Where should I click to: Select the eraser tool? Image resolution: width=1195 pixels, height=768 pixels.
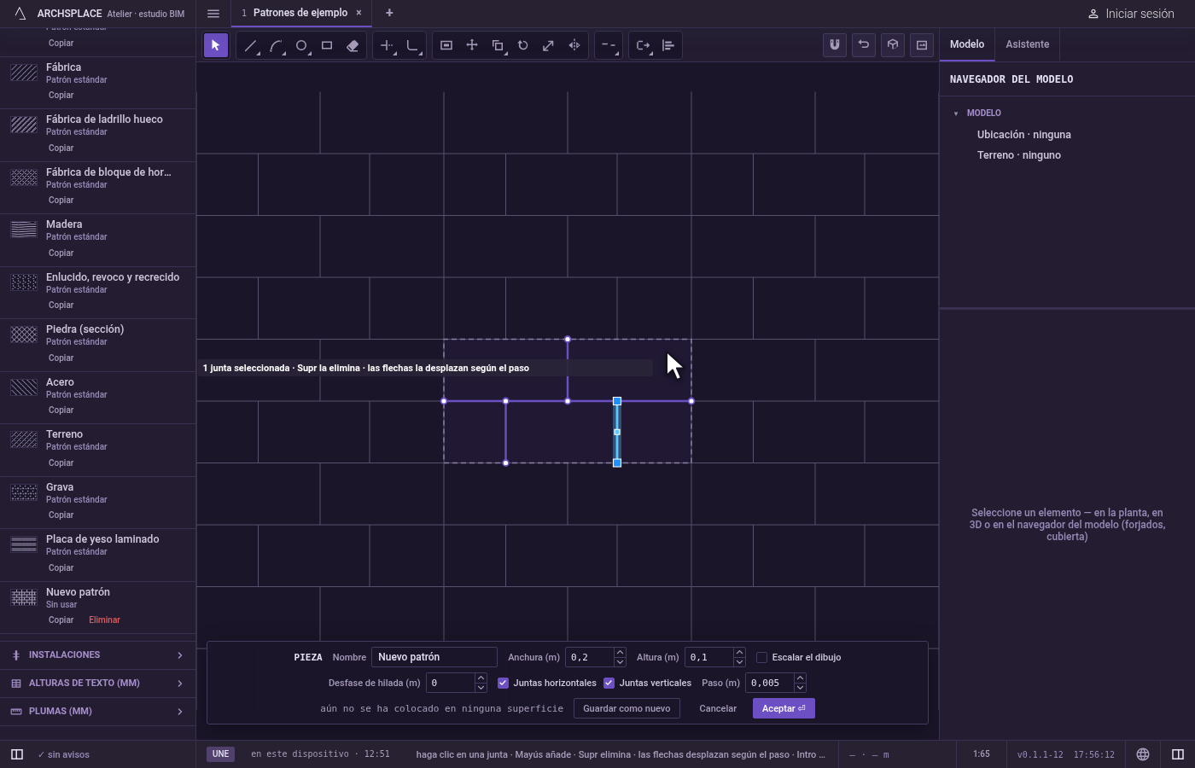click(353, 45)
